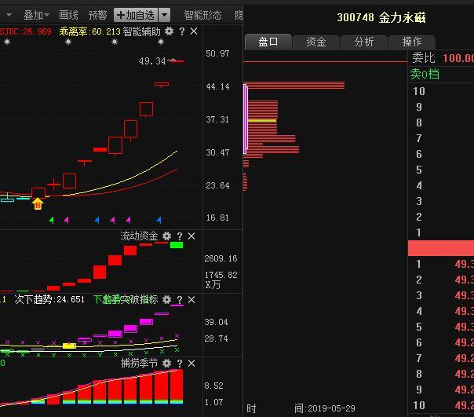Add stock with 加自选 button

click(x=135, y=15)
